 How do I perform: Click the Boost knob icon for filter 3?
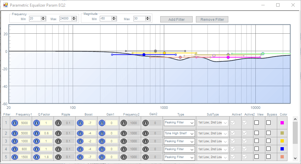coord(80,141)
